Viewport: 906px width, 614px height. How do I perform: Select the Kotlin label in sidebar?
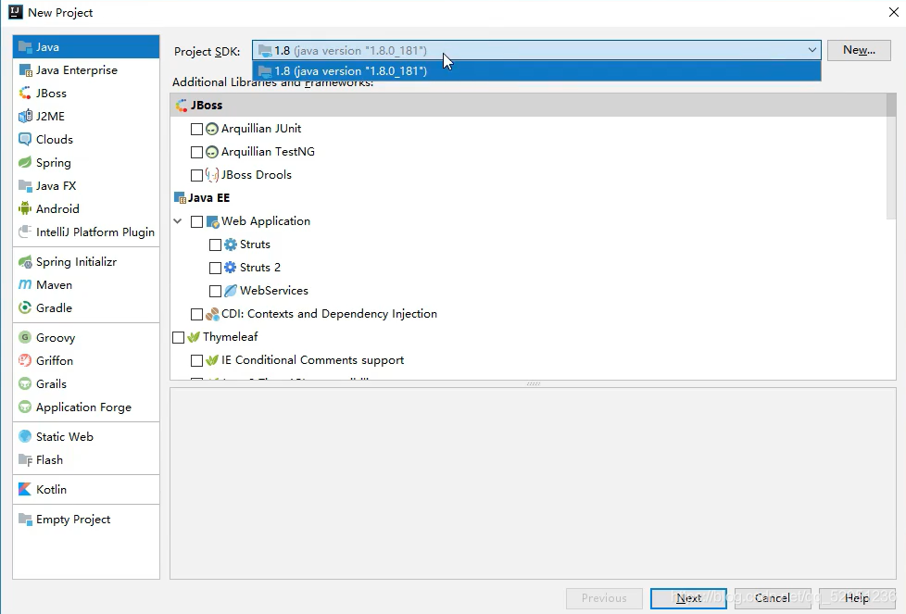(x=52, y=489)
